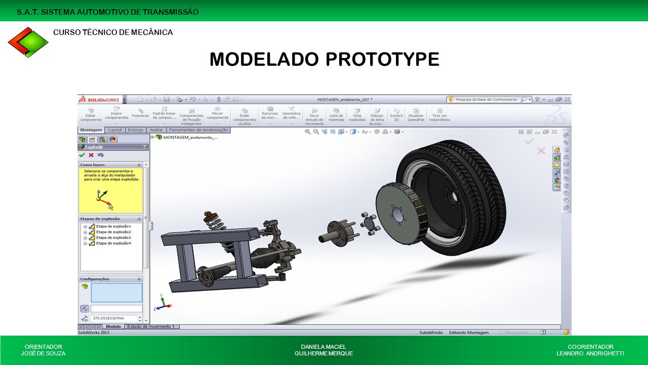Click Editando Montagem status text
This screenshot has height=365, width=648.
click(469, 333)
